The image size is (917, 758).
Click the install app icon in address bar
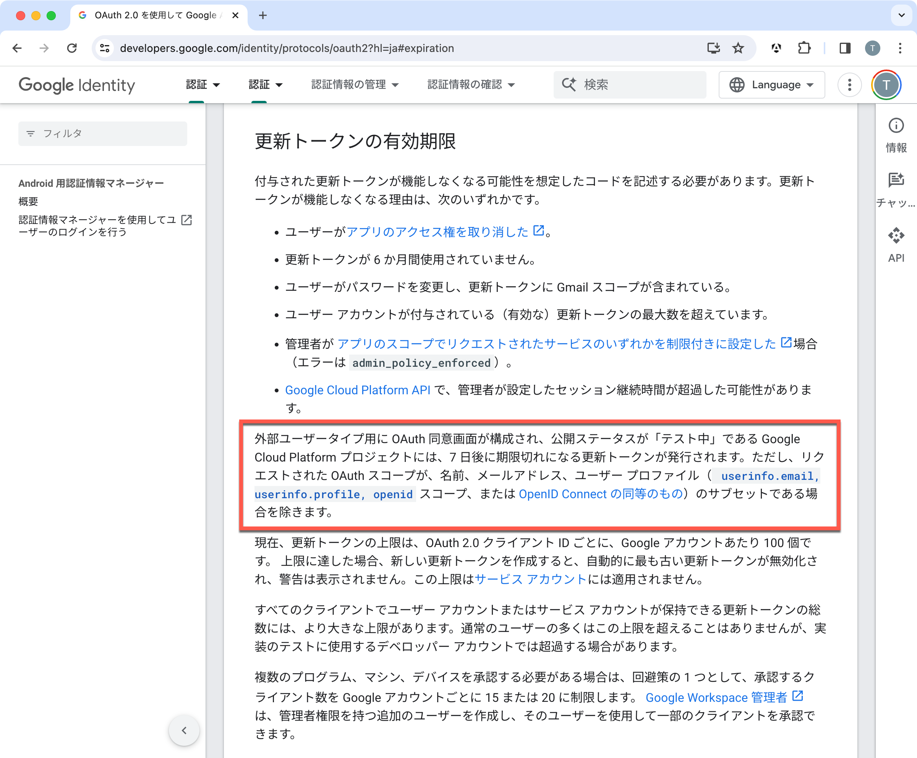[x=713, y=48]
